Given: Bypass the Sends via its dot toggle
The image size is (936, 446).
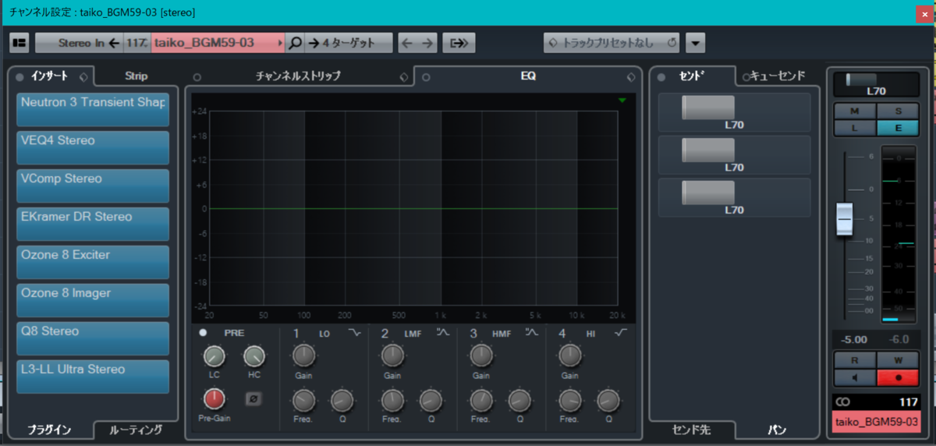Looking at the screenshot, I should click(x=661, y=76).
